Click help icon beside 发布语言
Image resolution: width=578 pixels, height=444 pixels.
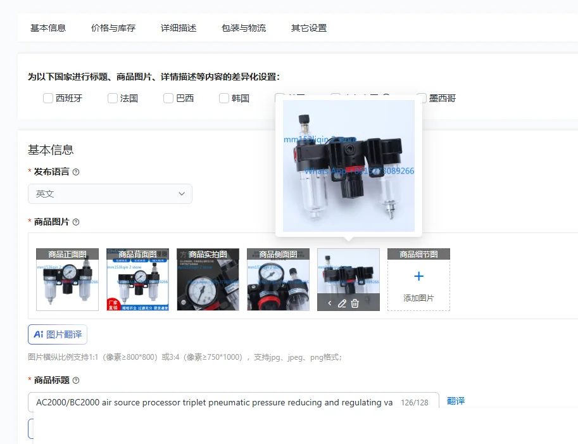point(76,172)
